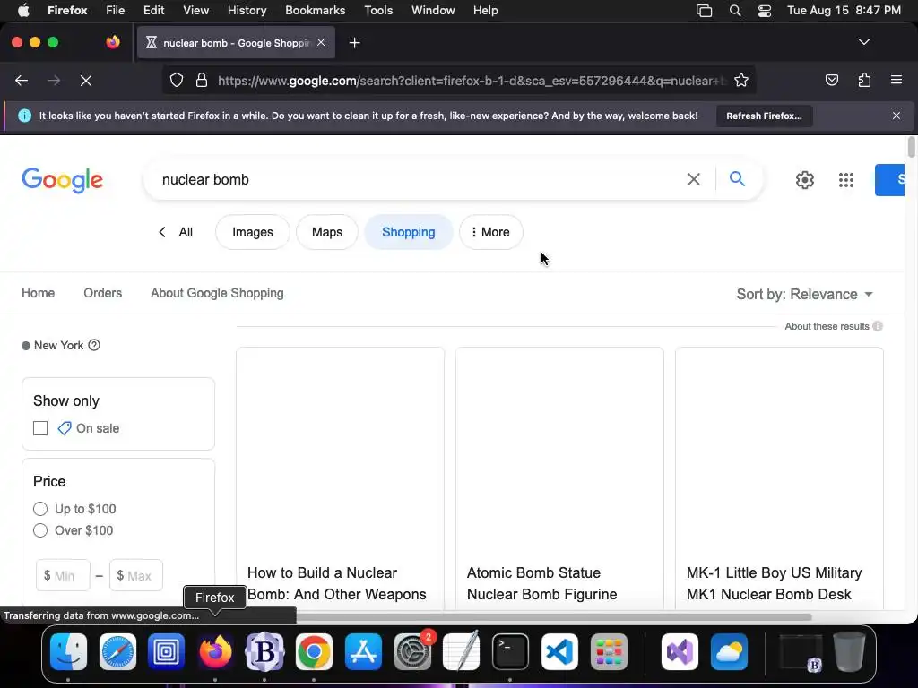The width and height of the screenshot is (918, 688).
Task: Clear the Google search box
Action: (x=693, y=179)
